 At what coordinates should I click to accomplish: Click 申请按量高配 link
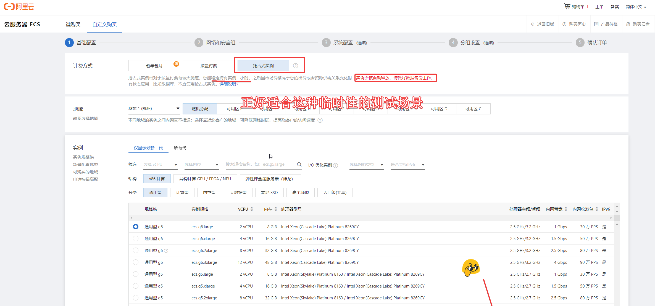[85, 179]
